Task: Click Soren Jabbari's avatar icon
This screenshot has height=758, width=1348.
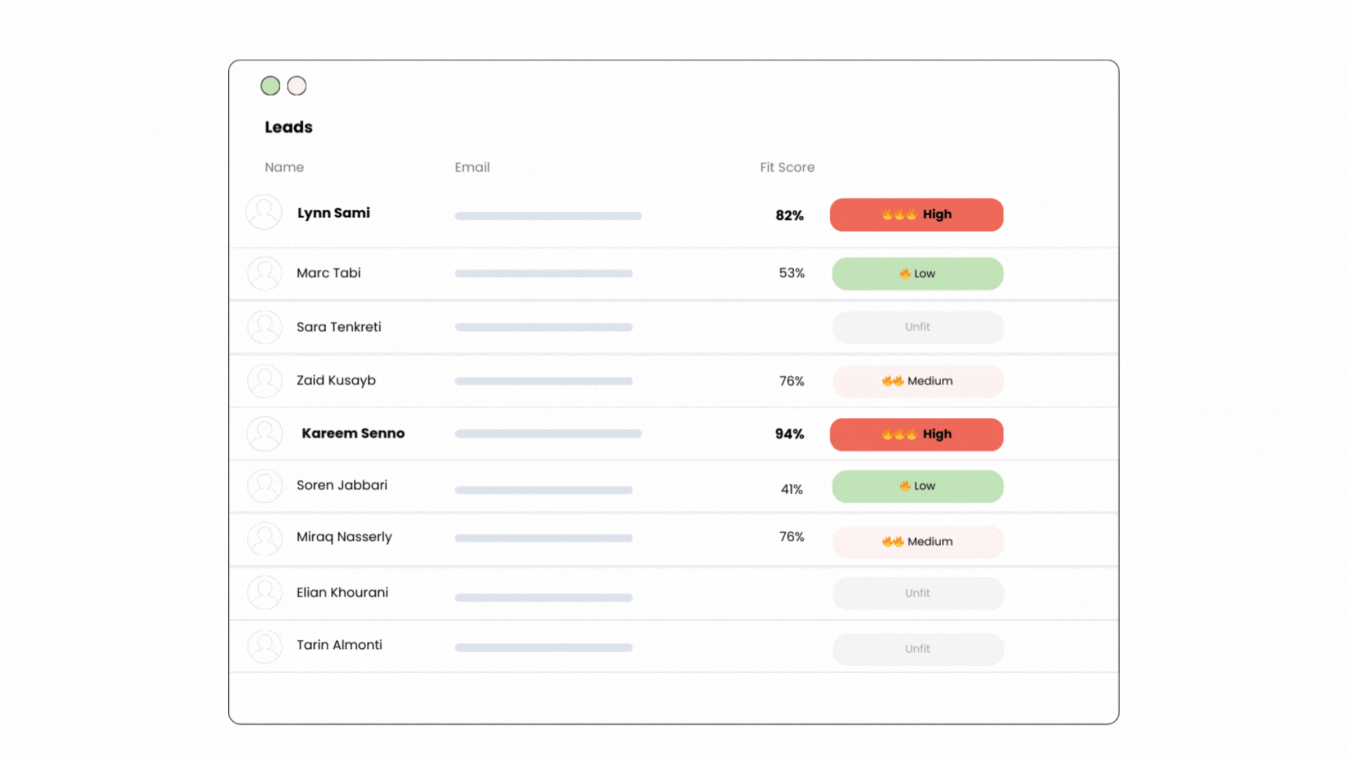Action: coord(265,486)
